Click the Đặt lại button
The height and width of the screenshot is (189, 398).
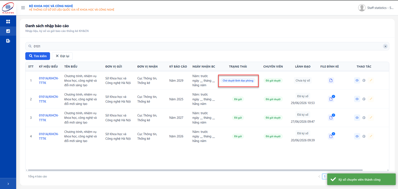coord(62,56)
